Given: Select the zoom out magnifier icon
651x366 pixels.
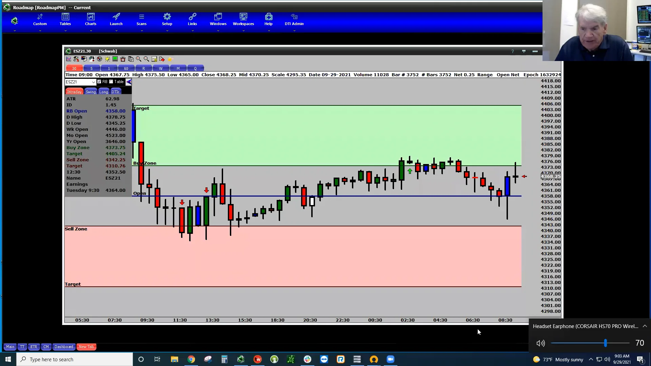Looking at the screenshot, I should point(146,59).
